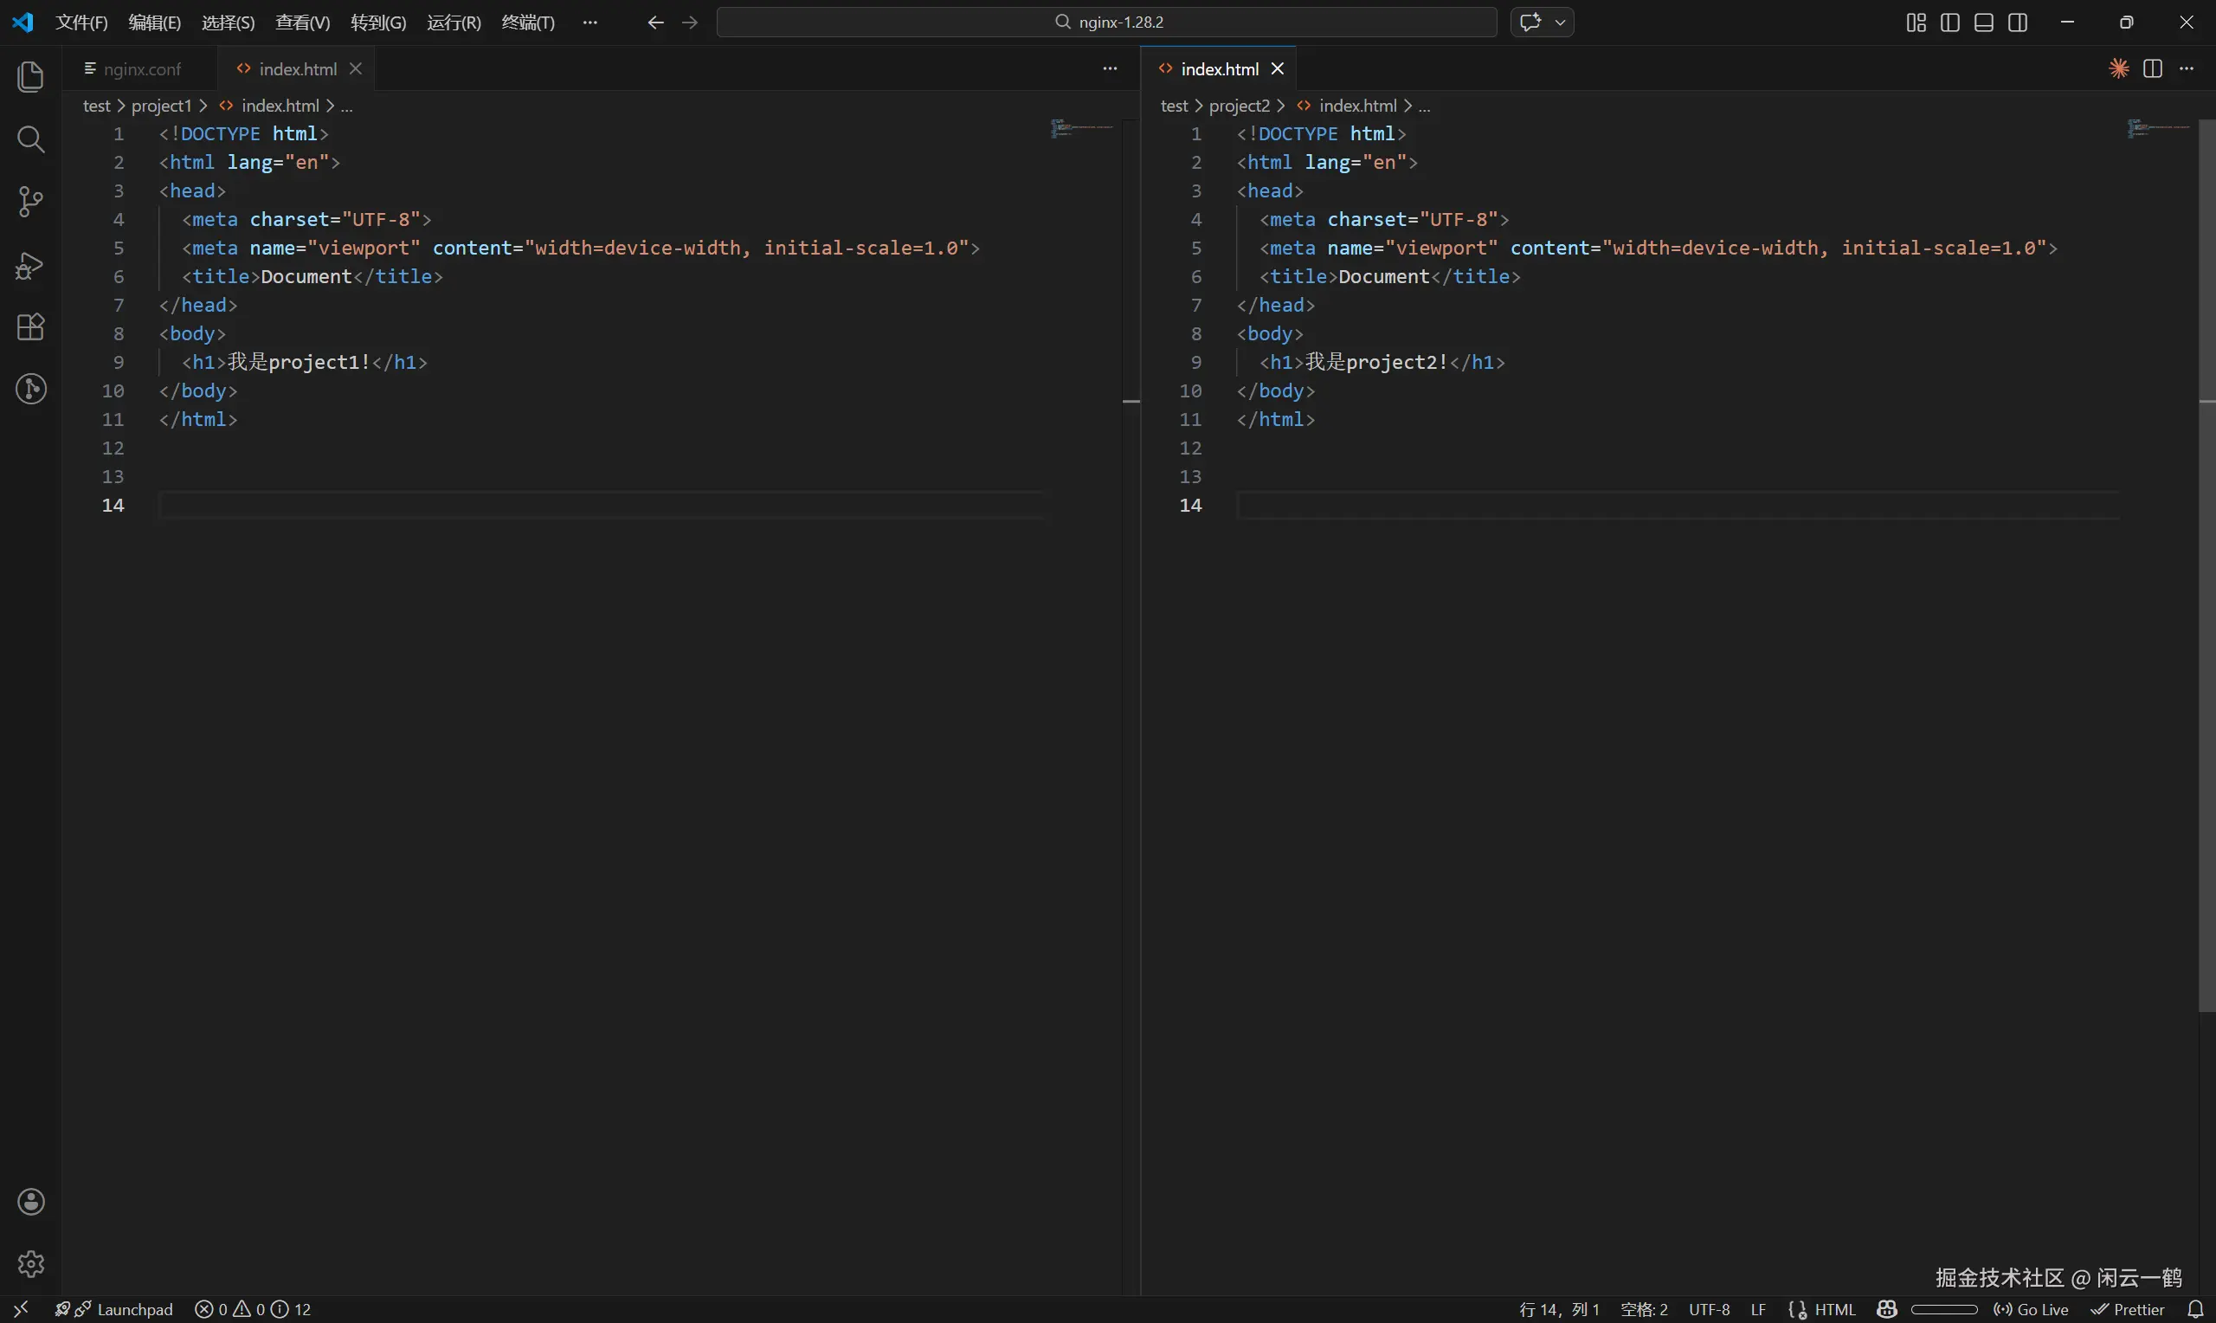The image size is (2216, 1323).
Task: Switch to the nginx.conf tab
Action: [141, 69]
